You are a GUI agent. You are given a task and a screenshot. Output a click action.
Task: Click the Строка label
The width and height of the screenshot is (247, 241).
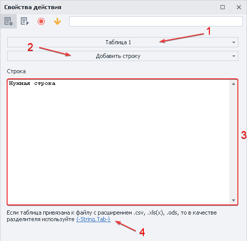16,71
